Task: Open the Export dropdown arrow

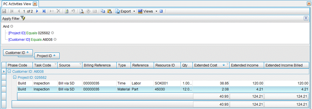Action: click(134, 11)
